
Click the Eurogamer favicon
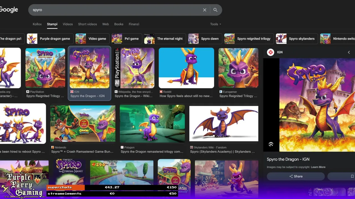(221, 92)
